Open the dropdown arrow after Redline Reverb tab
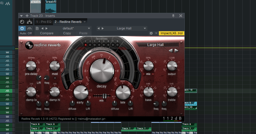This screenshot has width=256, height=134. coord(85,22)
